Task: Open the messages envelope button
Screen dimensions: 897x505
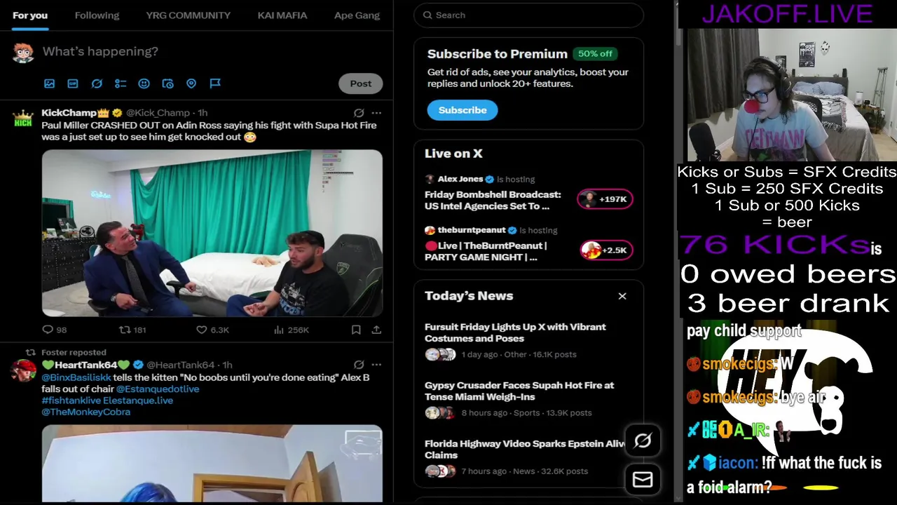Action: [x=643, y=479]
